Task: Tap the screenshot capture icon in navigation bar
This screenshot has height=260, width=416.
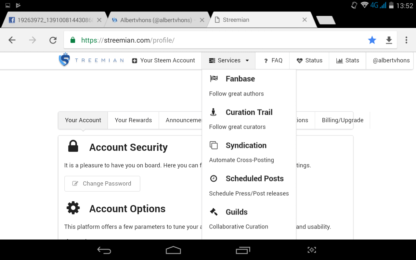Action: [312, 250]
